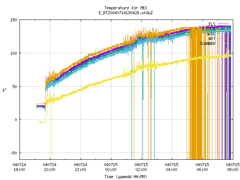Click the axis title 'Time (yymmdd HH:MM)'
The image size is (240, 180).
(126, 177)
